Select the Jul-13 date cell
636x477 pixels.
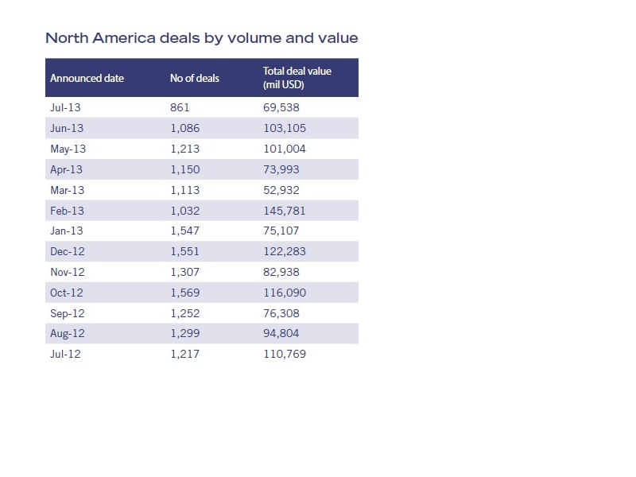[66, 107]
